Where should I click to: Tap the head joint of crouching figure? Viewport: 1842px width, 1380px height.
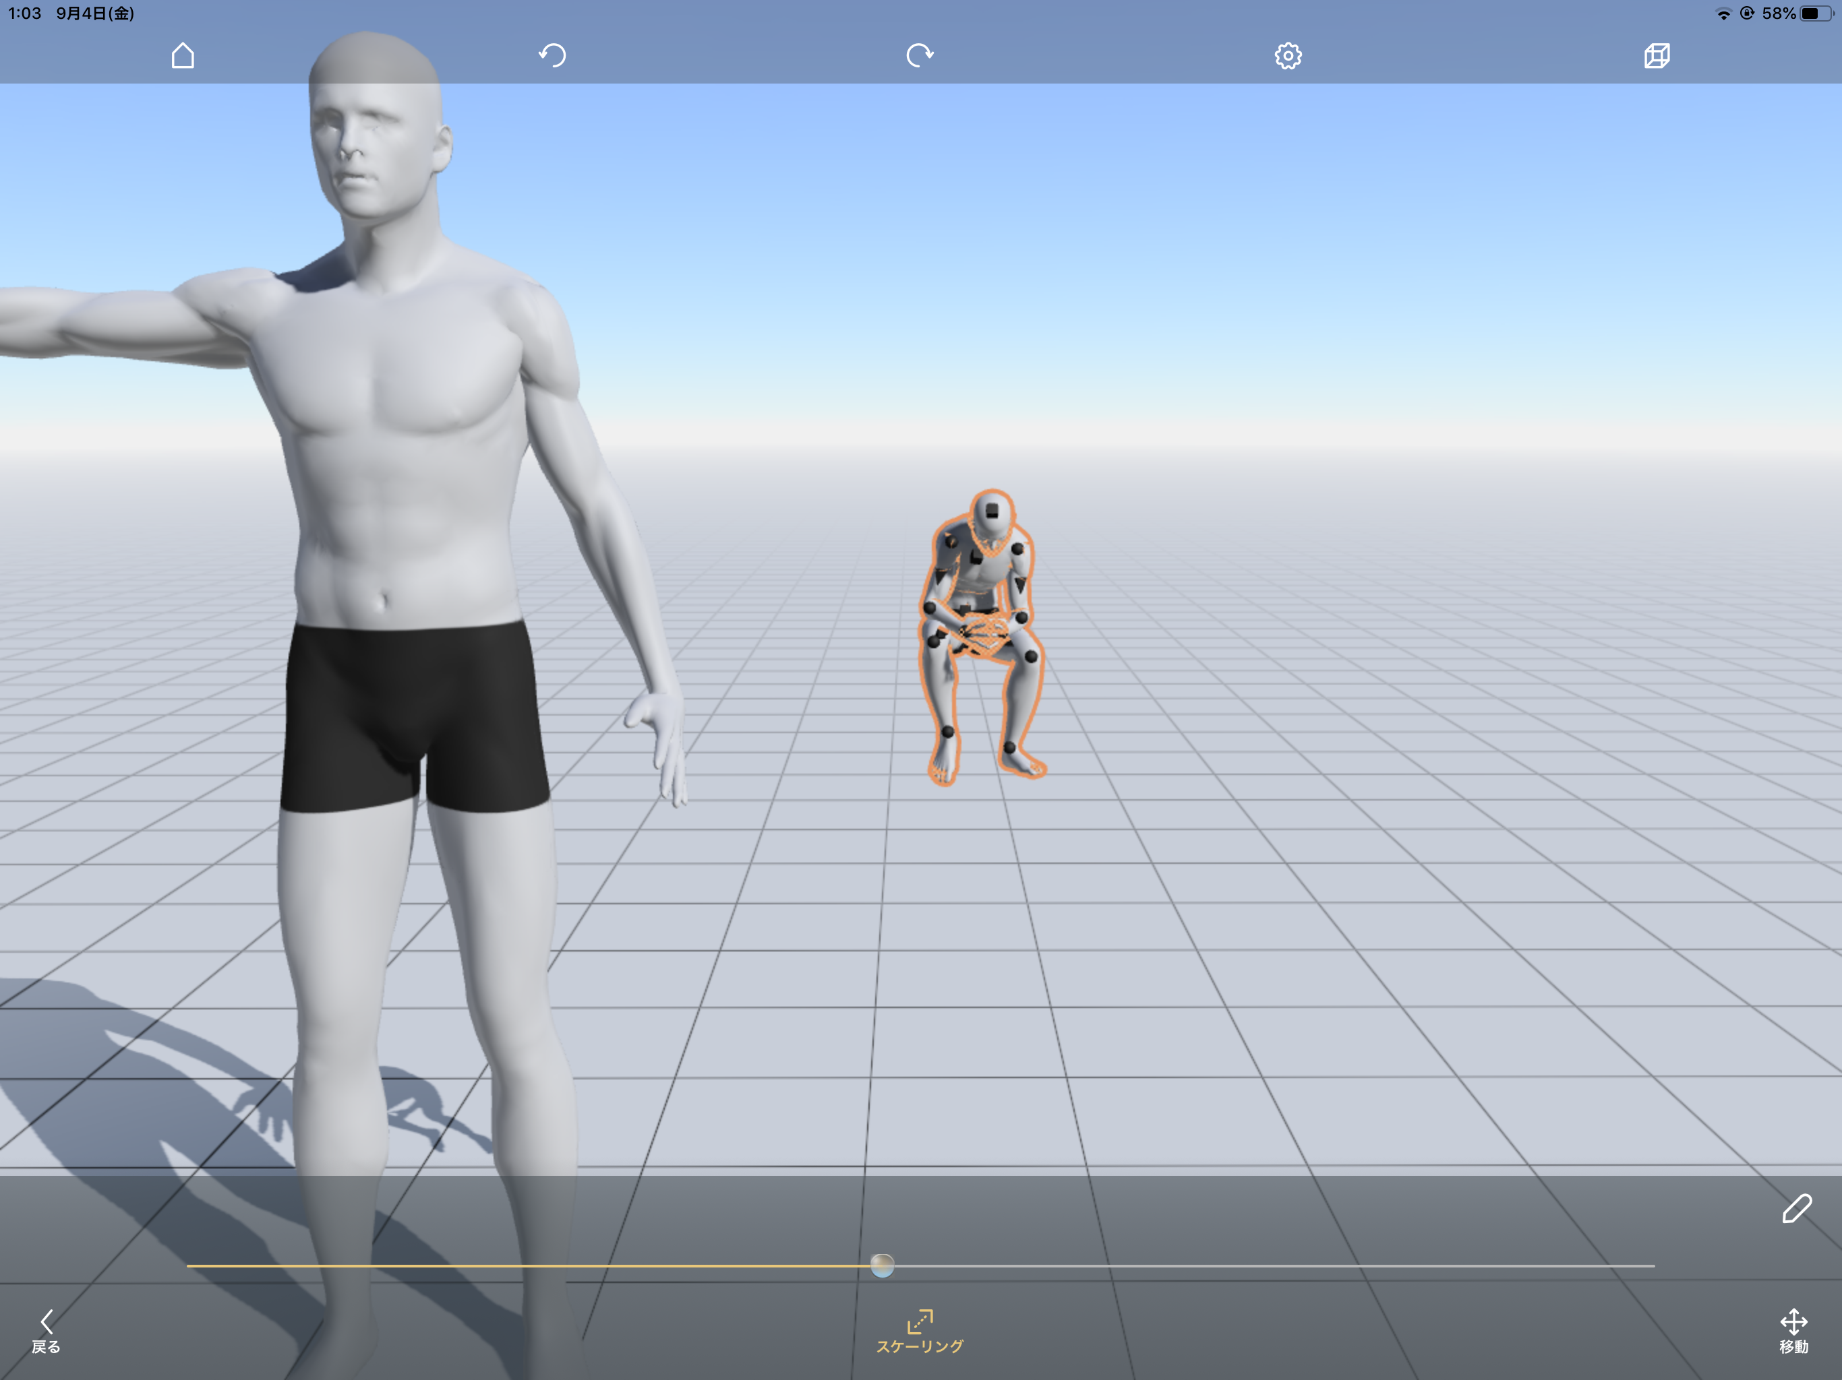pos(992,511)
